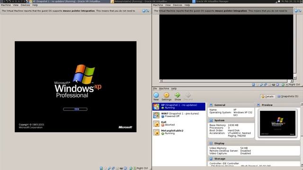303x170 pixels.
Task: Open Devices menu in Metasploitable2 VM window
Action: pyautogui.click(x=178, y=5)
